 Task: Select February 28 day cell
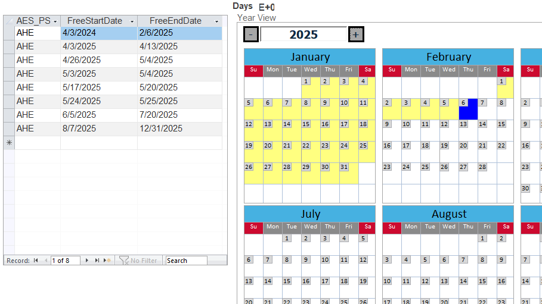487,173
